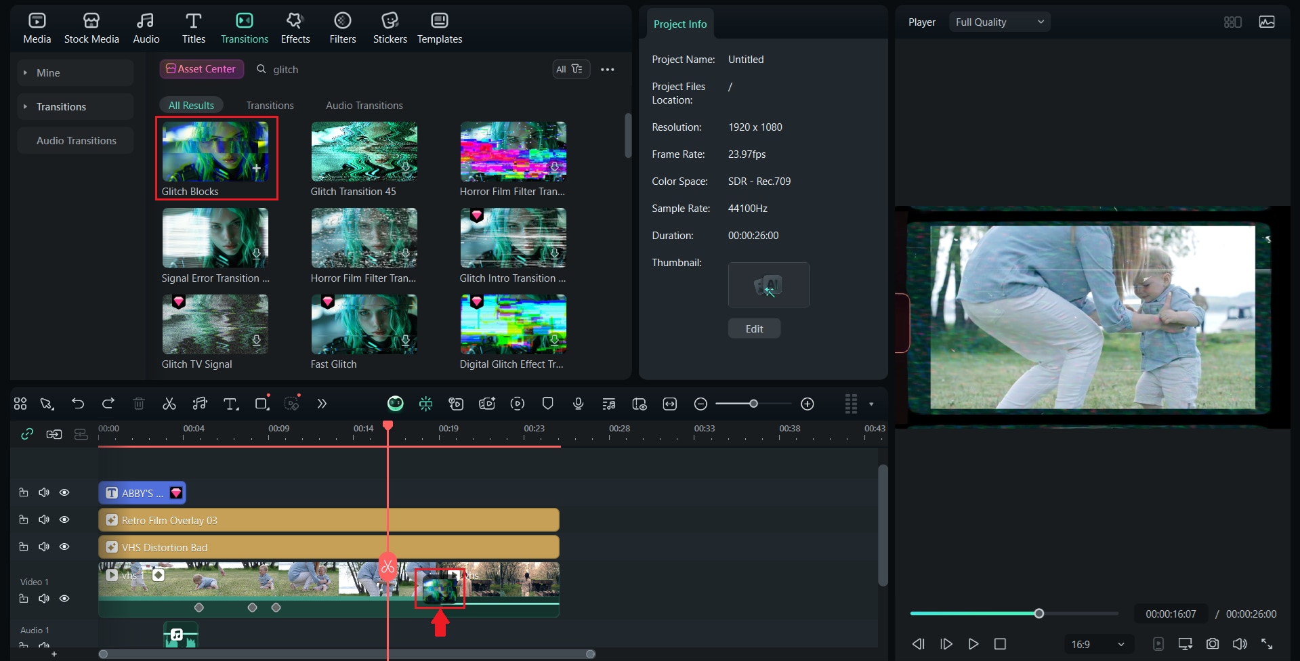Show All Results filter
This screenshot has width=1300, height=661.
click(x=191, y=105)
